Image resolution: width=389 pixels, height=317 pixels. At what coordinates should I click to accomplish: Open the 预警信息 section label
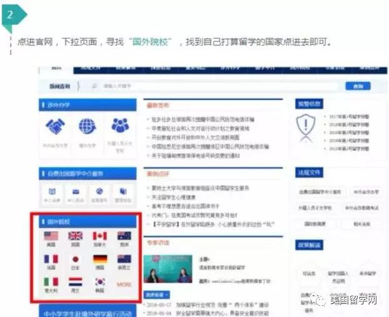309,104
